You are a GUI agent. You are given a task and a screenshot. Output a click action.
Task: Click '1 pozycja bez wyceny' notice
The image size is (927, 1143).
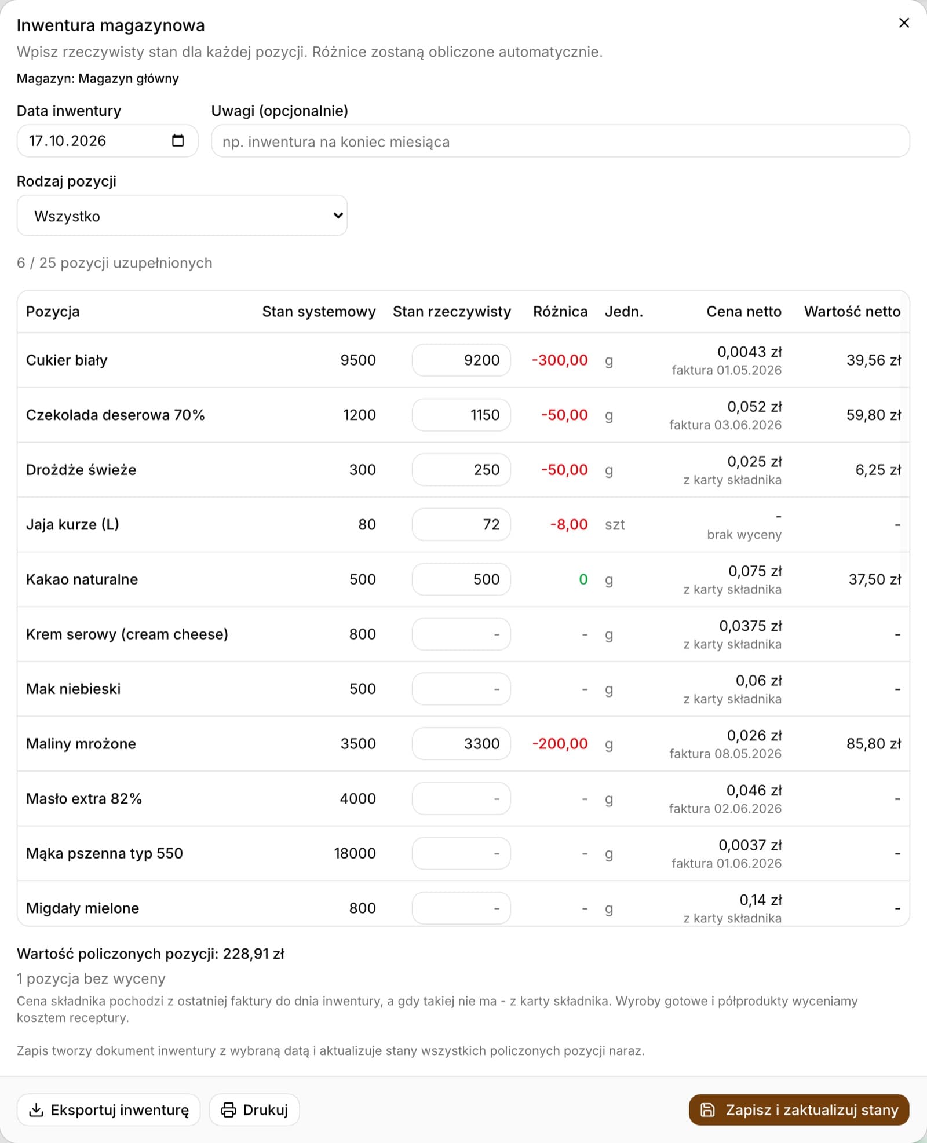(91, 978)
